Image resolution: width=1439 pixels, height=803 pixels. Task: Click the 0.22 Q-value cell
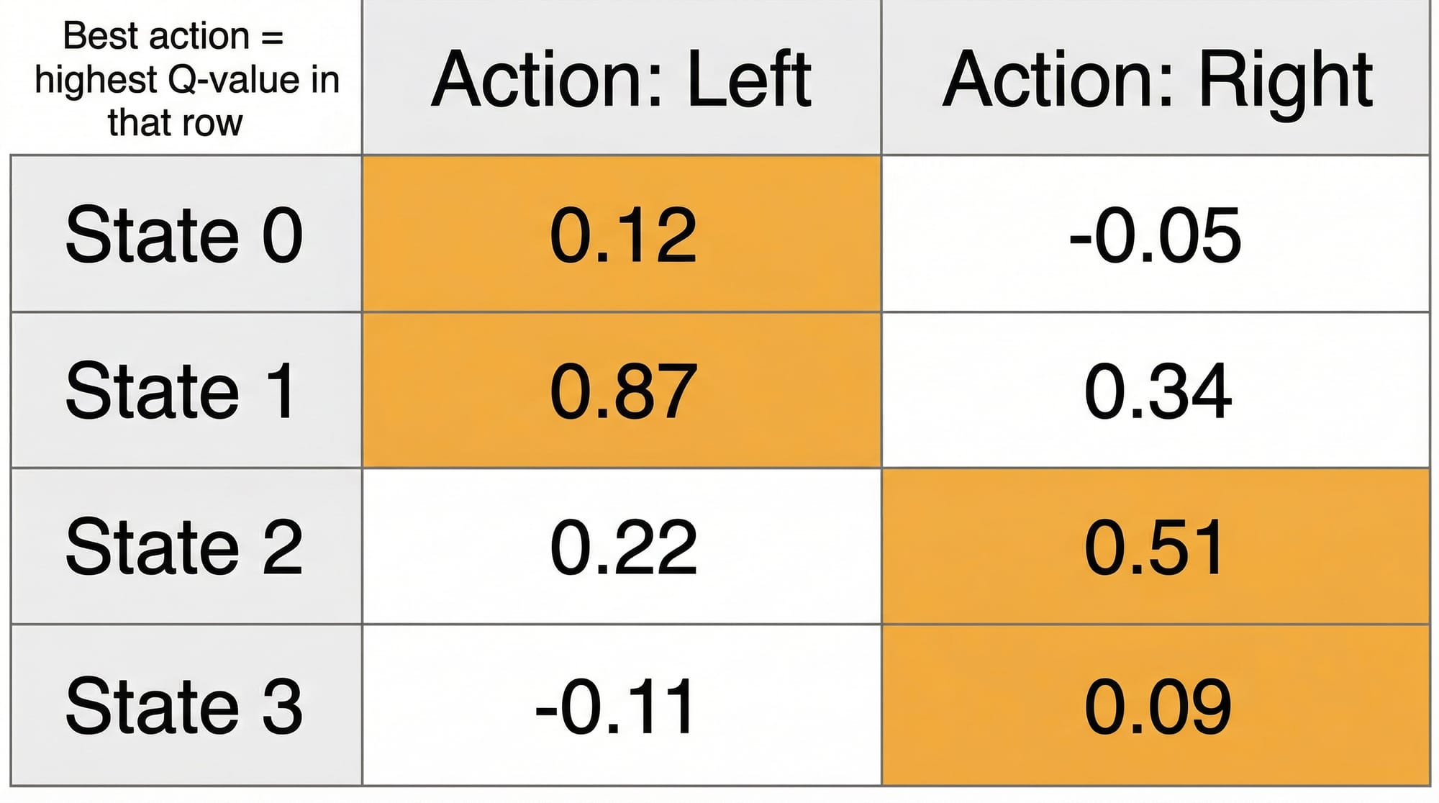[x=622, y=547]
